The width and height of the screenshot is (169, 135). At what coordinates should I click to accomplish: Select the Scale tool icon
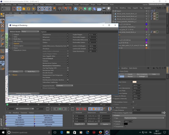[x=24, y=9]
